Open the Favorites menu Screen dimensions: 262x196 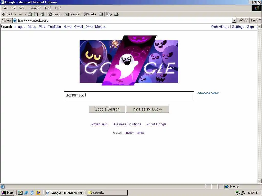tap(35, 8)
